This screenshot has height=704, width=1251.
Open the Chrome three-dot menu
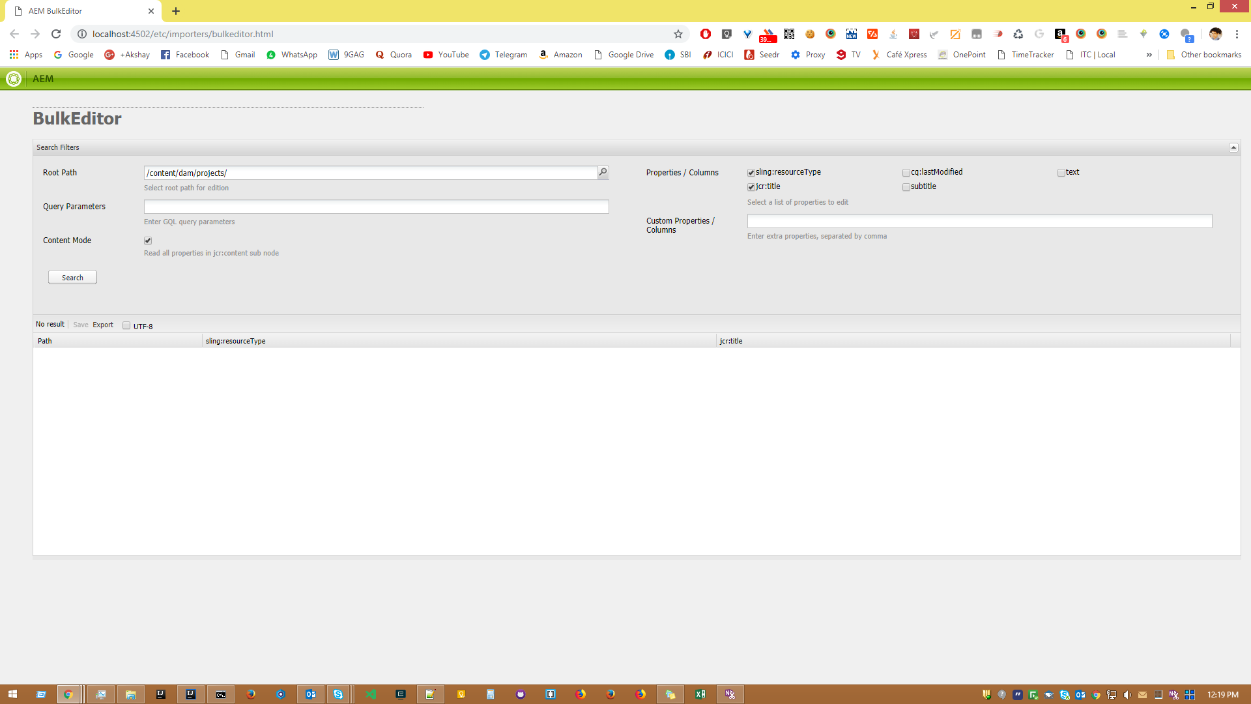[x=1237, y=34]
